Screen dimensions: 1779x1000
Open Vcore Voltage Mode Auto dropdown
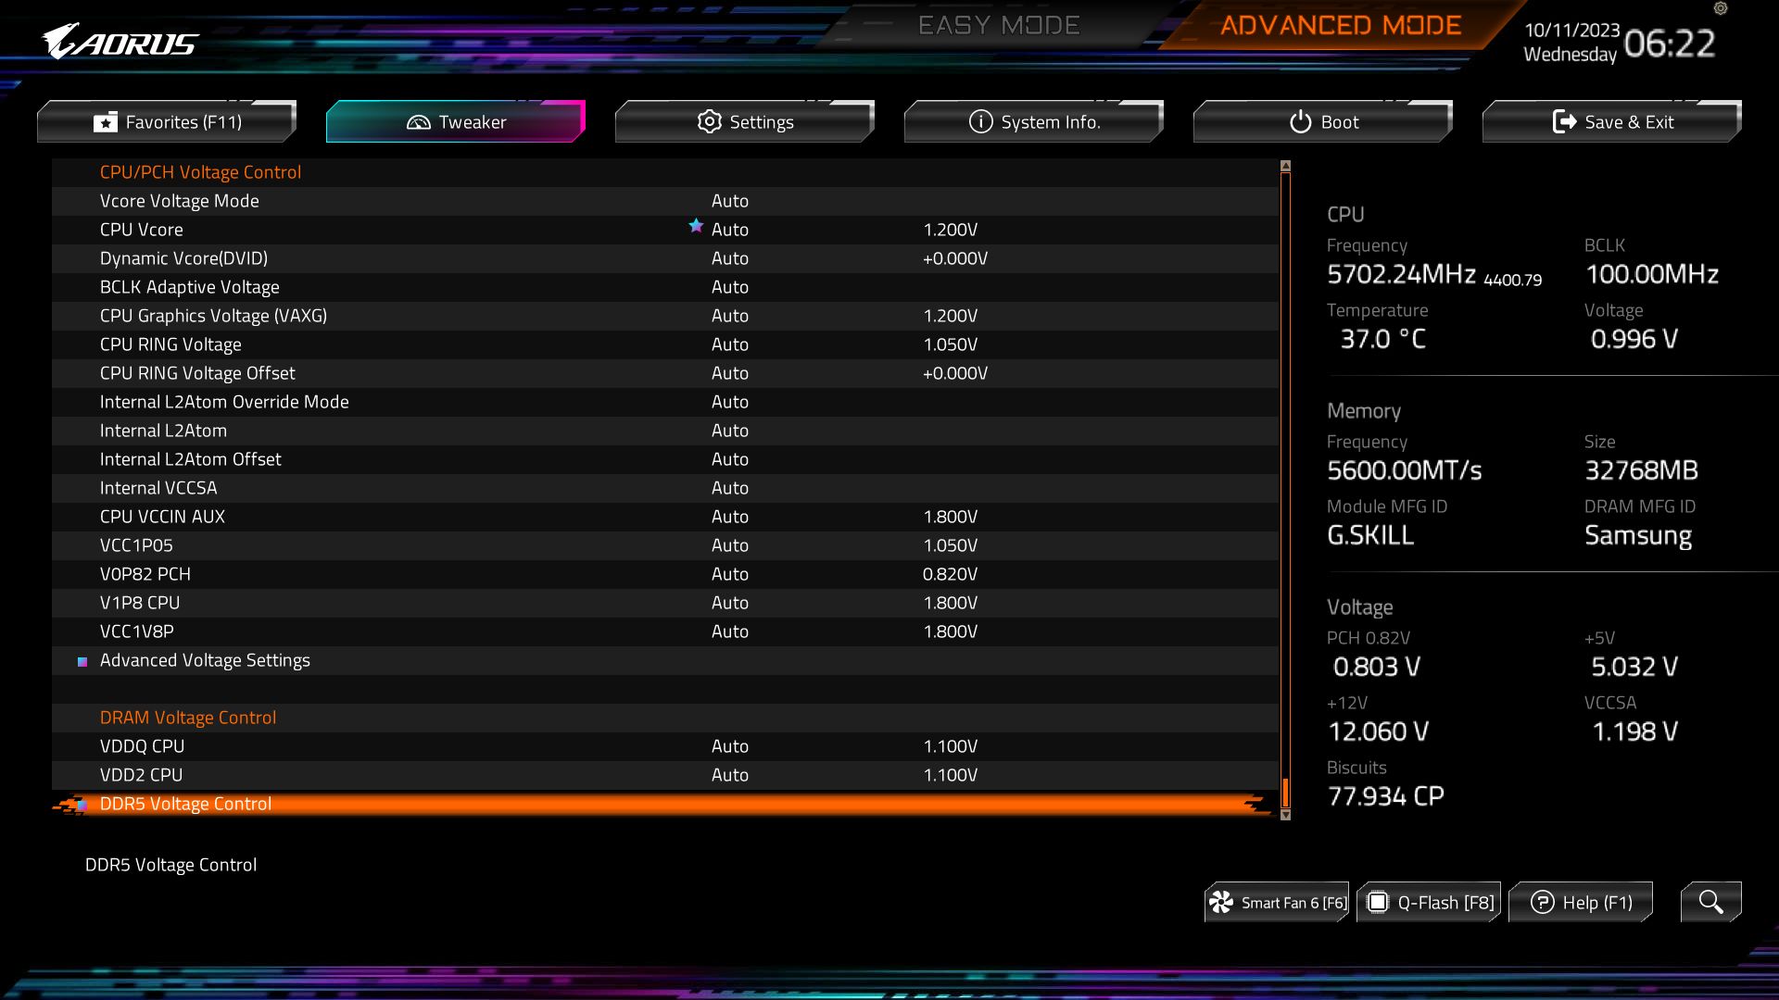729,201
